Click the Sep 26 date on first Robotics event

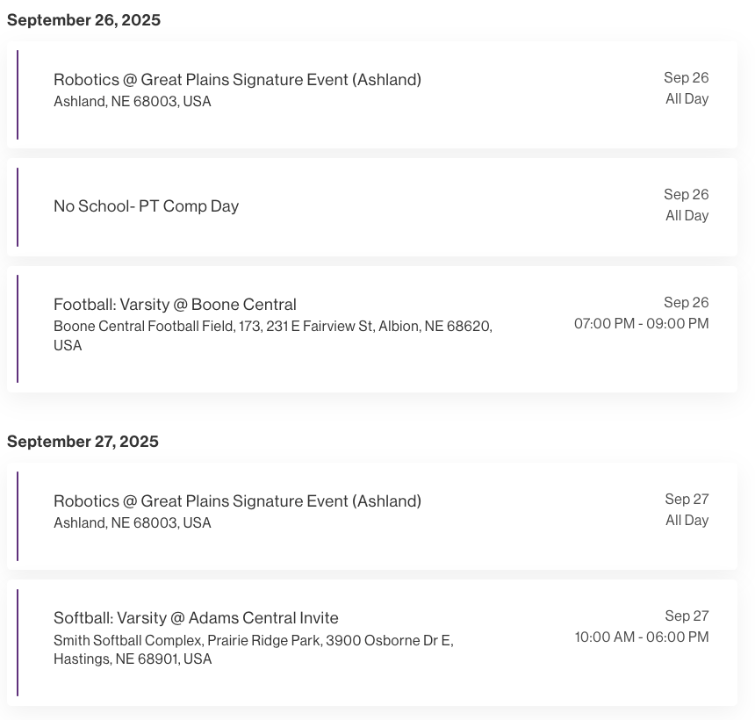coord(686,78)
